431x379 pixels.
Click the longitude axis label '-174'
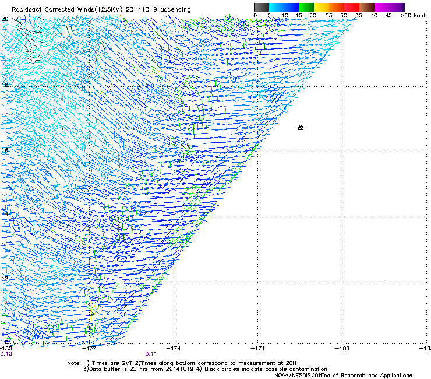pos(174,349)
